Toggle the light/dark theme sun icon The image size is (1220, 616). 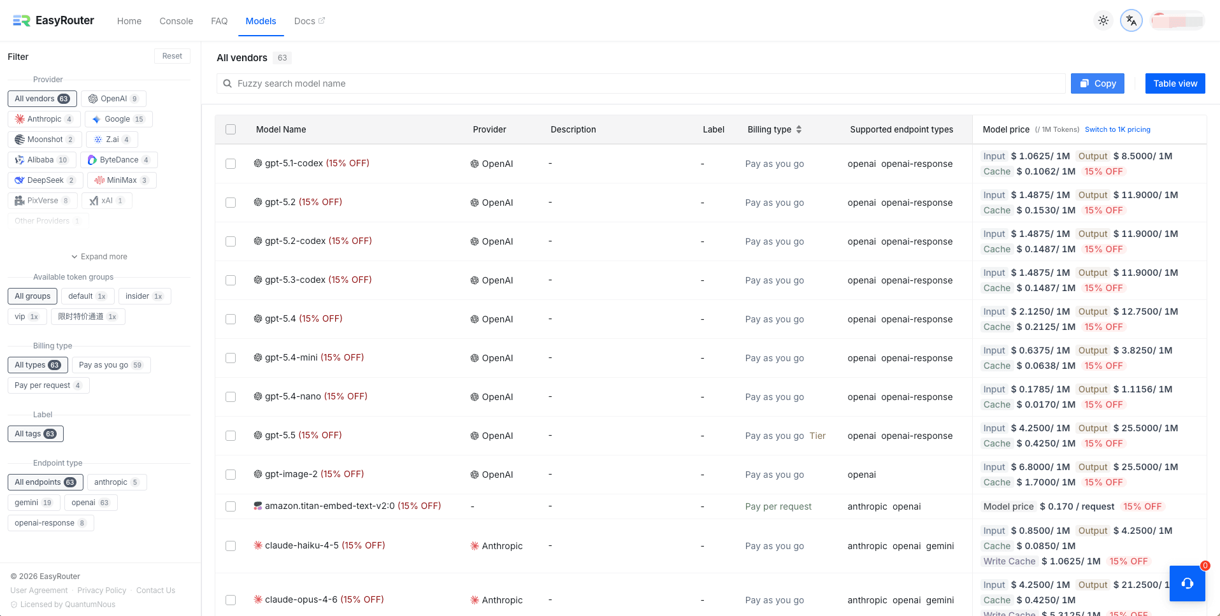click(x=1103, y=20)
